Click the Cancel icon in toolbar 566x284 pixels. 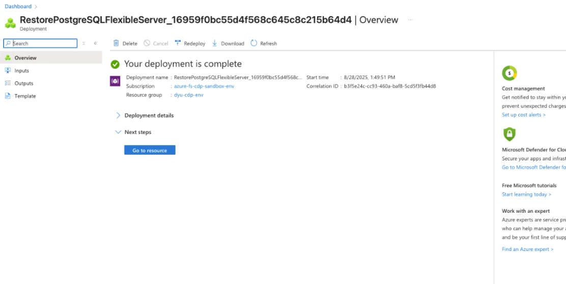147,43
